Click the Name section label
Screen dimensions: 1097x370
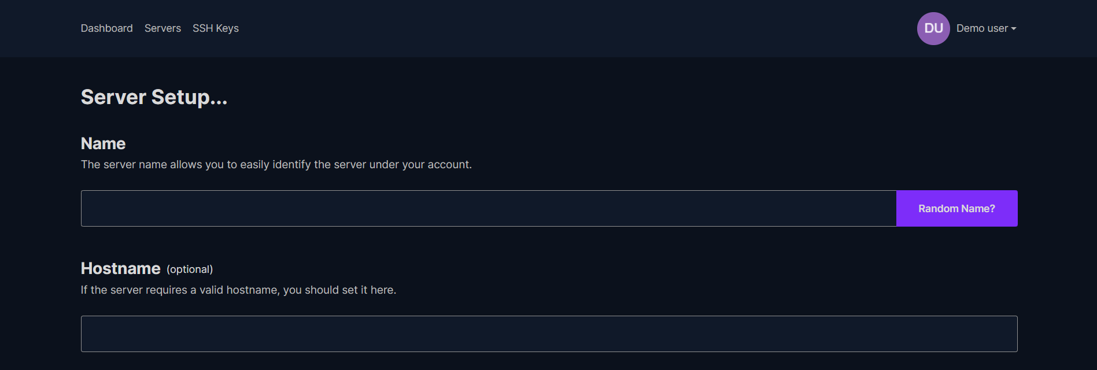tap(103, 143)
